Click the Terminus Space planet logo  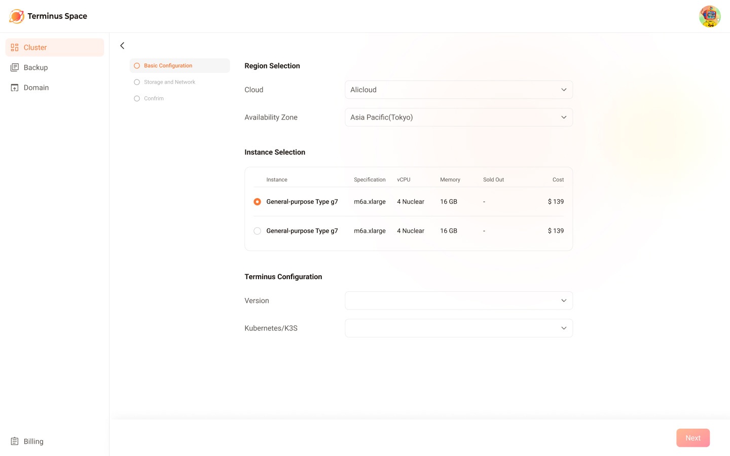tap(16, 16)
